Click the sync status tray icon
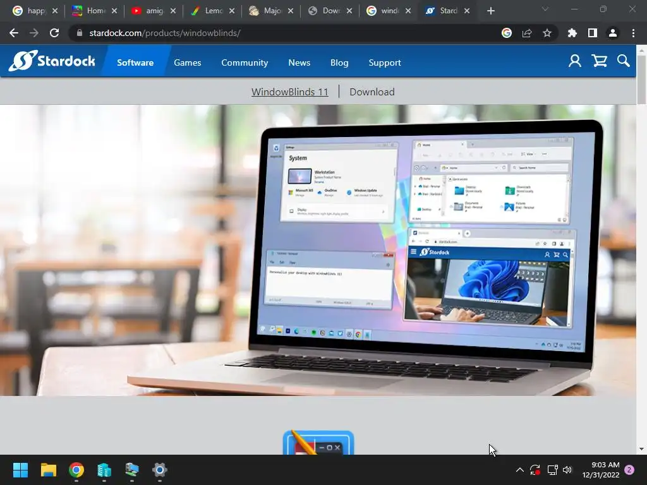 (x=535, y=470)
